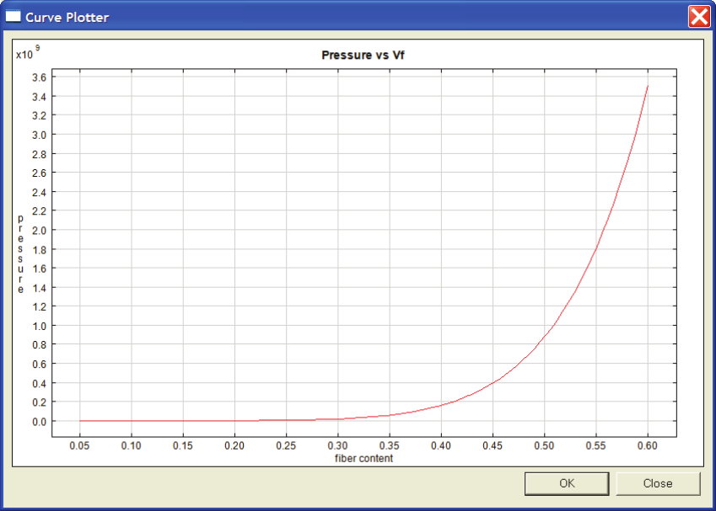Click the Curve Plotter window icon
This screenshot has height=511, width=716.
[x=13, y=17]
